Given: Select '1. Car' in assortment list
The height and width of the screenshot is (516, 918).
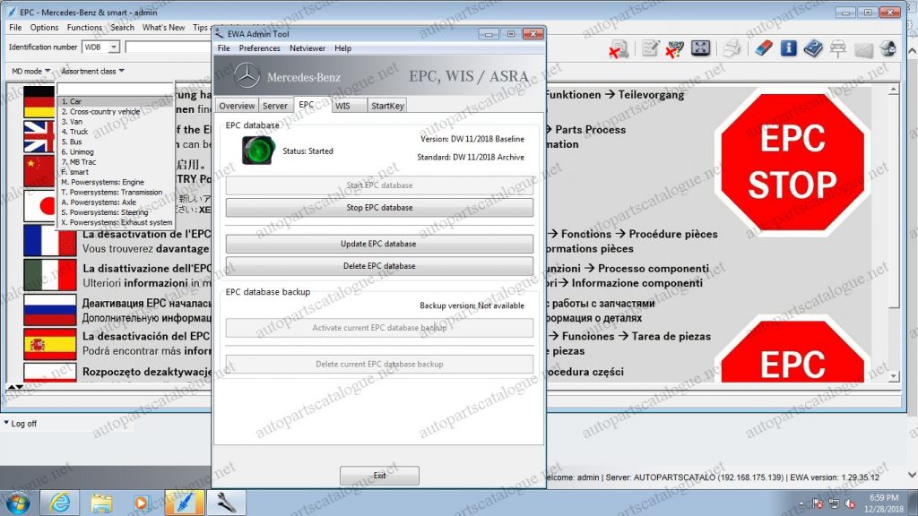Looking at the screenshot, I should [x=116, y=101].
